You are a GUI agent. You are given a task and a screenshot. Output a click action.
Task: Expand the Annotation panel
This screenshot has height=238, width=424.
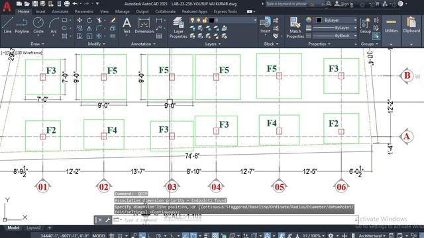tap(143, 44)
